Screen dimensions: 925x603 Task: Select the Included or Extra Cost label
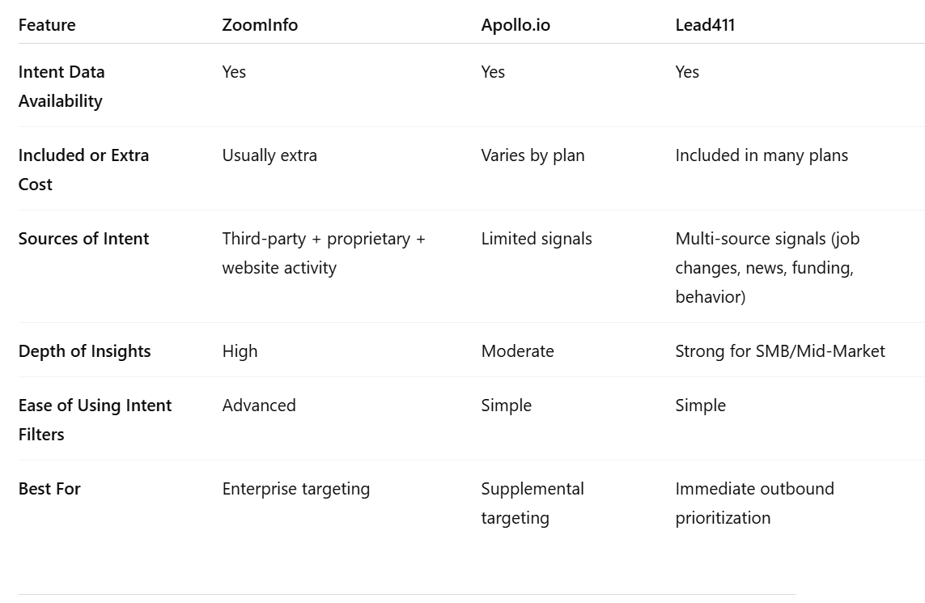83,169
